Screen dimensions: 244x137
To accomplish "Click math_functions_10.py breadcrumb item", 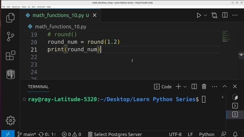I will [61, 27].
